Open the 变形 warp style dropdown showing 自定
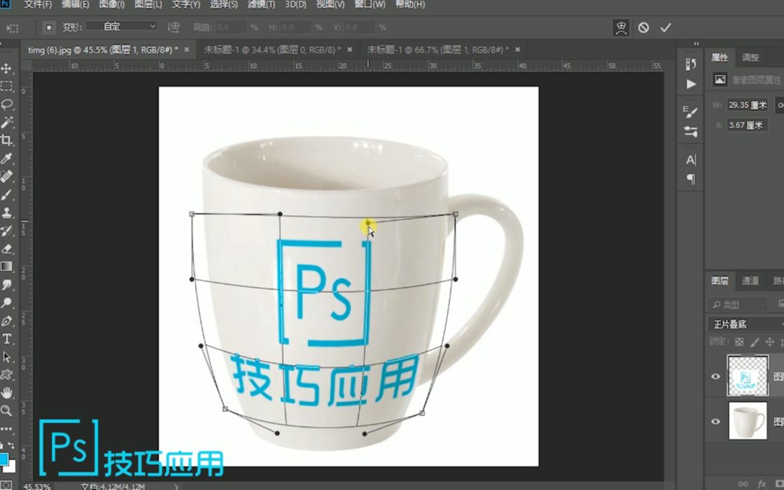Viewport: 784px width, 490px height. pyautogui.click(x=121, y=26)
